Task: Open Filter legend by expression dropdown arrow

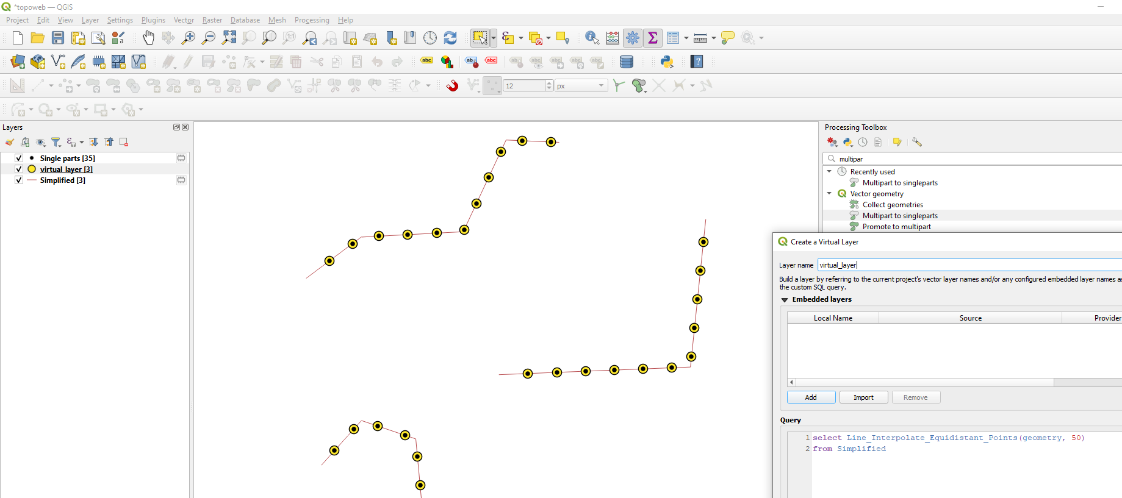Action: click(x=82, y=143)
